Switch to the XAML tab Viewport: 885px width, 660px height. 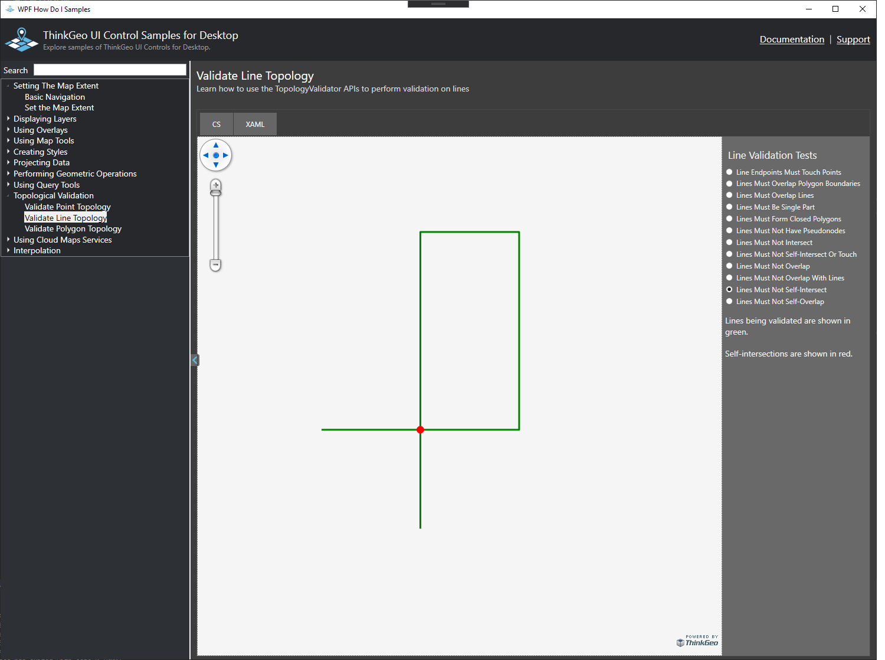[x=255, y=124]
